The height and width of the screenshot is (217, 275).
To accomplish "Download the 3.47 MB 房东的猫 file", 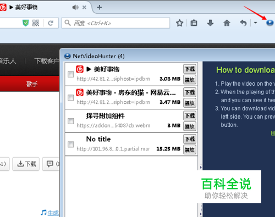I will point(190,92).
